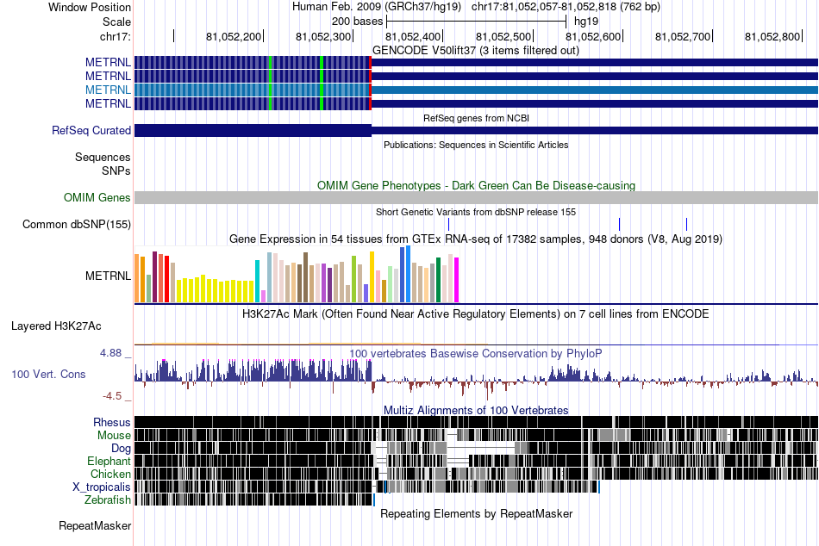Click the Chicken alignment label
Image resolution: width=819 pixels, height=546 pixels.
[x=110, y=474]
